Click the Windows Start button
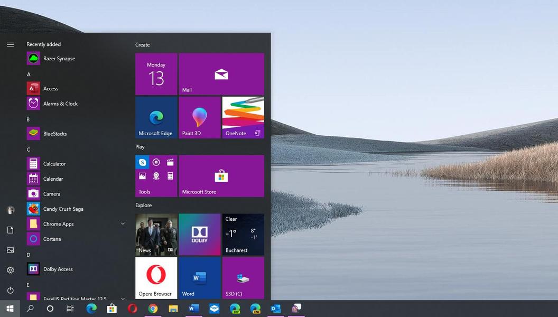This screenshot has height=317, width=558. (x=10, y=309)
